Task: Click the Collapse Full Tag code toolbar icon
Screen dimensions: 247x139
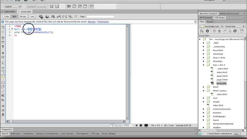Action: (3, 38)
